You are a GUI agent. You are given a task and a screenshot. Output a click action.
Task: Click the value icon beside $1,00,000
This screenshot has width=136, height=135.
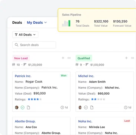[x=87, y=64]
